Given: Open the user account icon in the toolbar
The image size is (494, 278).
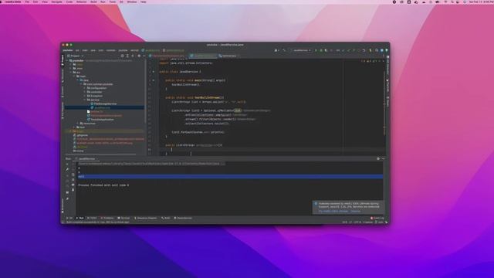Looking at the screenshot, I should point(276,50).
